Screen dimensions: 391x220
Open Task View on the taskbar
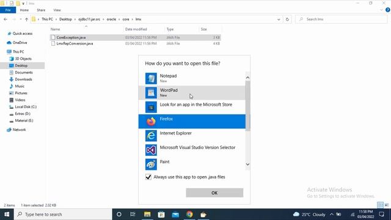pyautogui.click(x=133, y=215)
